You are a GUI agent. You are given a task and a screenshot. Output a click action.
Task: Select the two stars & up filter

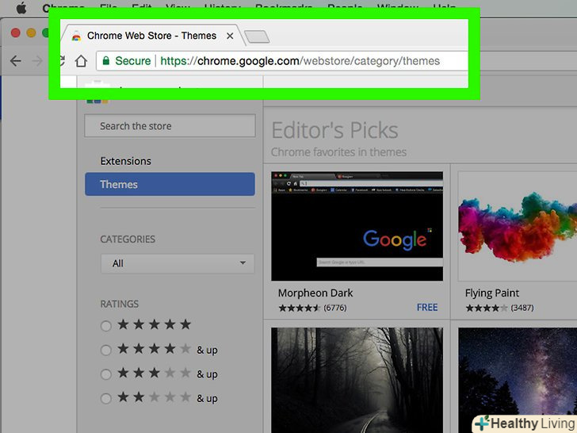click(x=106, y=399)
